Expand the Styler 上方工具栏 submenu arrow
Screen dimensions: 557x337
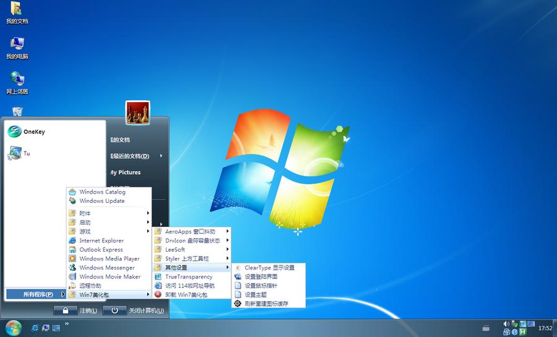(227, 258)
